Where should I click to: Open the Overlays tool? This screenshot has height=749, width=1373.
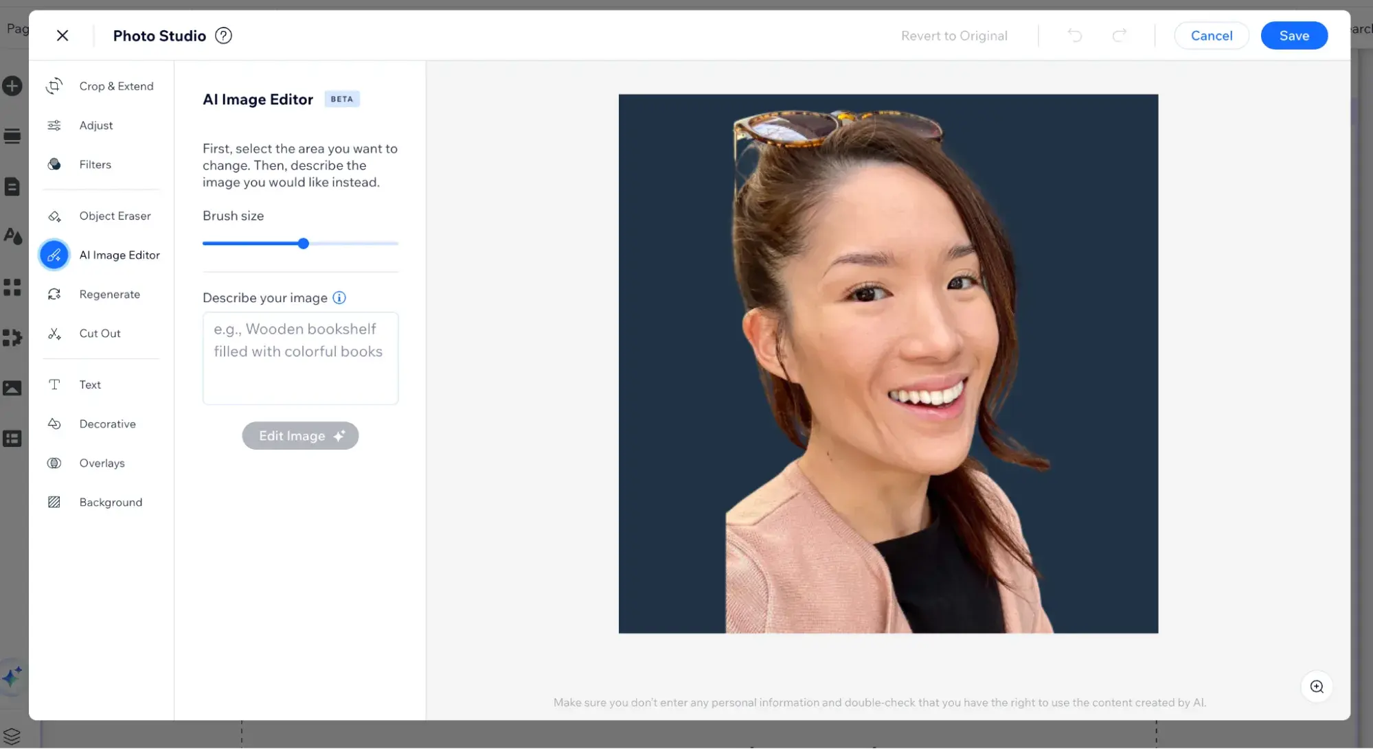coord(102,463)
